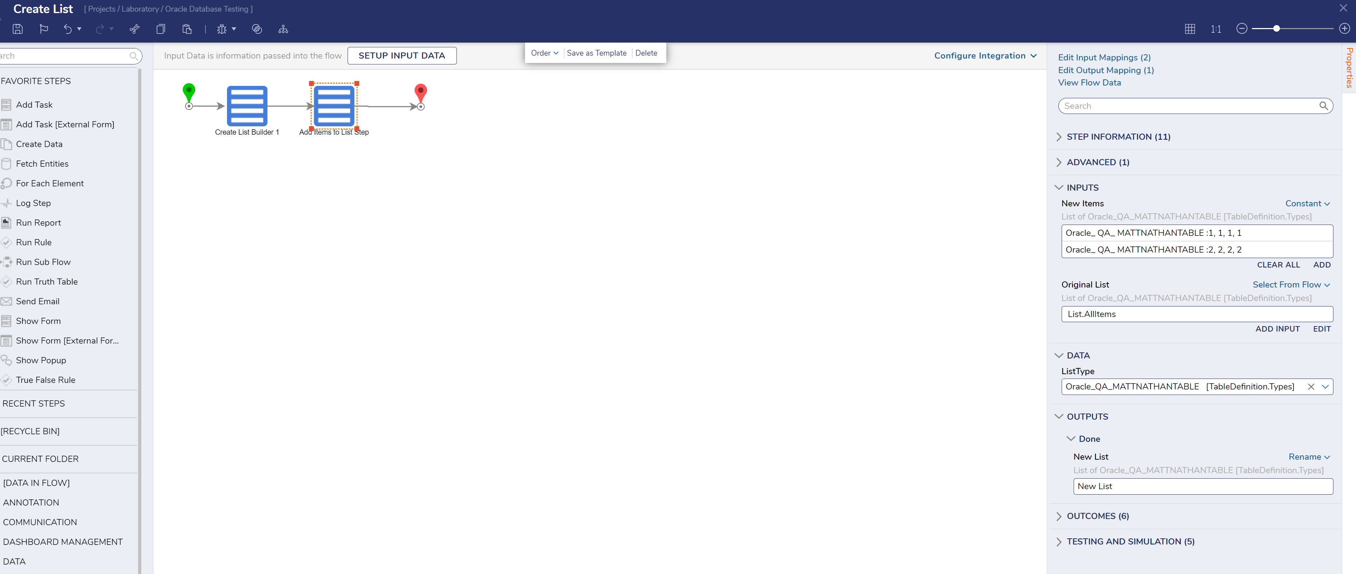Click the Undo toolbar icon
The width and height of the screenshot is (1356, 574).
[x=67, y=28]
